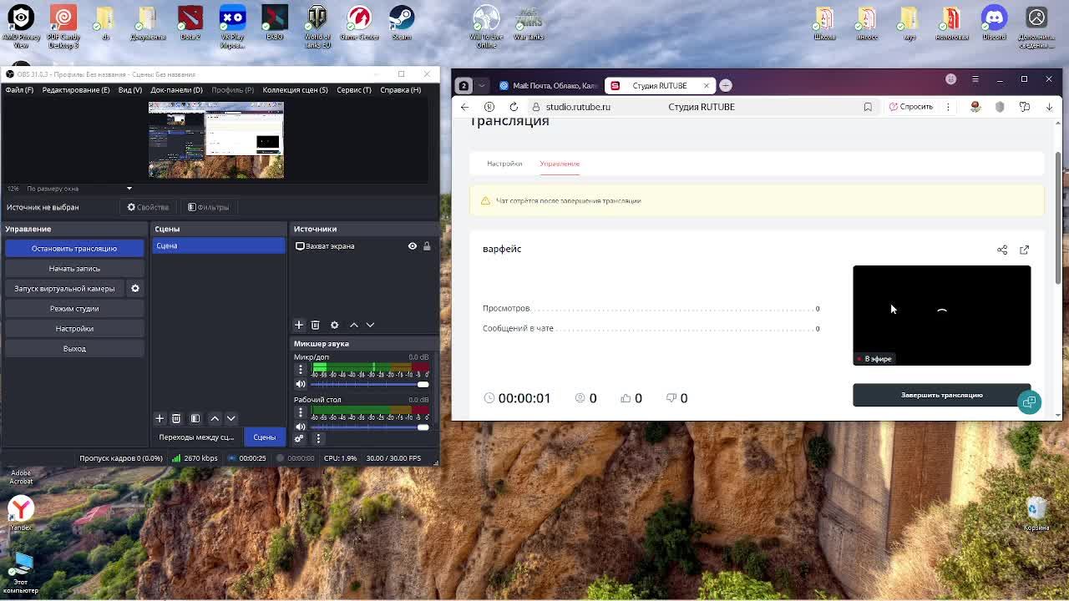Open virtual camera settings gear in OBS
The image size is (1069, 601).
point(135,289)
